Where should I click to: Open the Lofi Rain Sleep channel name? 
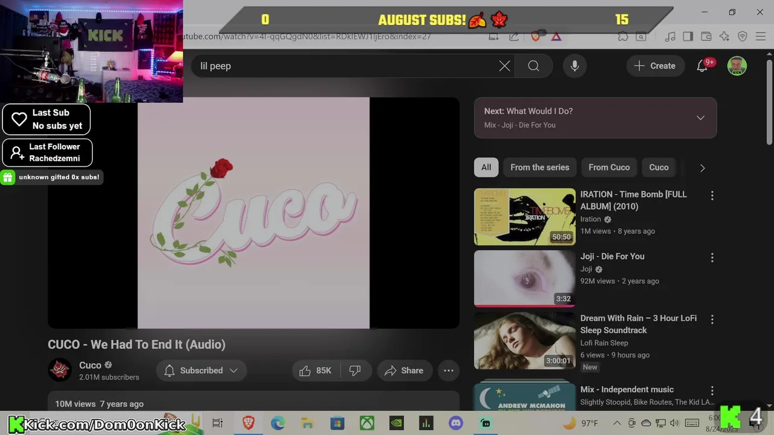[x=604, y=343]
